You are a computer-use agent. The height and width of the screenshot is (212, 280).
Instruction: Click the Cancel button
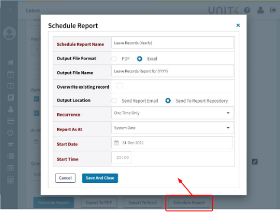(65, 178)
